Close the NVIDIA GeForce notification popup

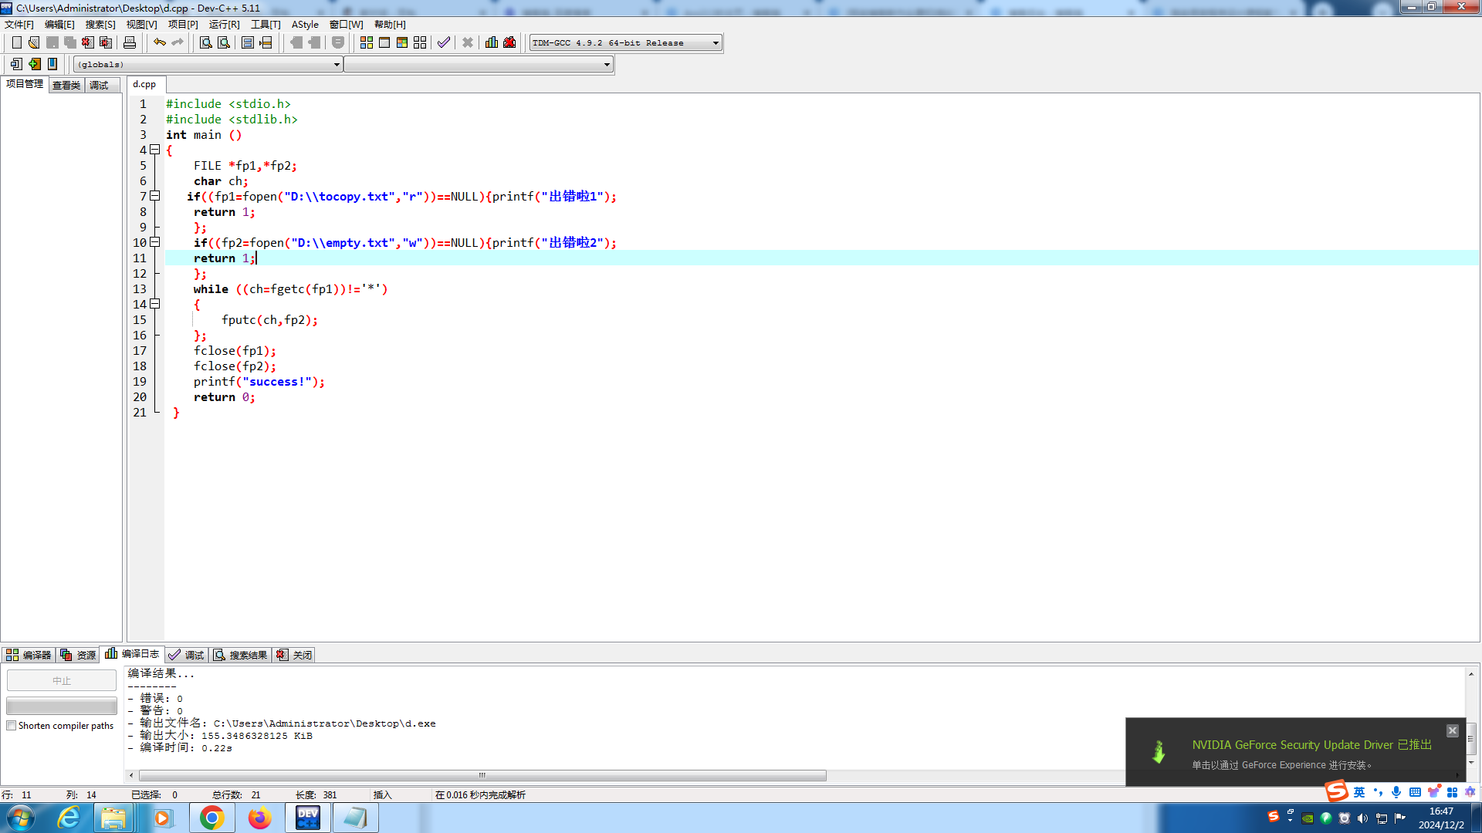pos(1452,730)
